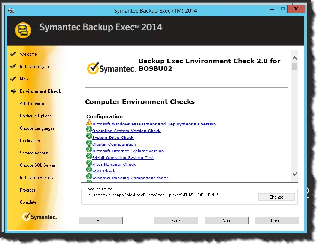The width and height of the screenshot is (318, 245).
Task: Select the Menu step in sidebar
Action: point(25,79)
